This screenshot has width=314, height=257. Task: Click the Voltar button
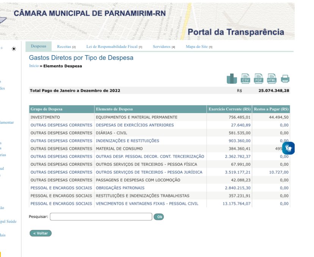[x=41, y=233]
